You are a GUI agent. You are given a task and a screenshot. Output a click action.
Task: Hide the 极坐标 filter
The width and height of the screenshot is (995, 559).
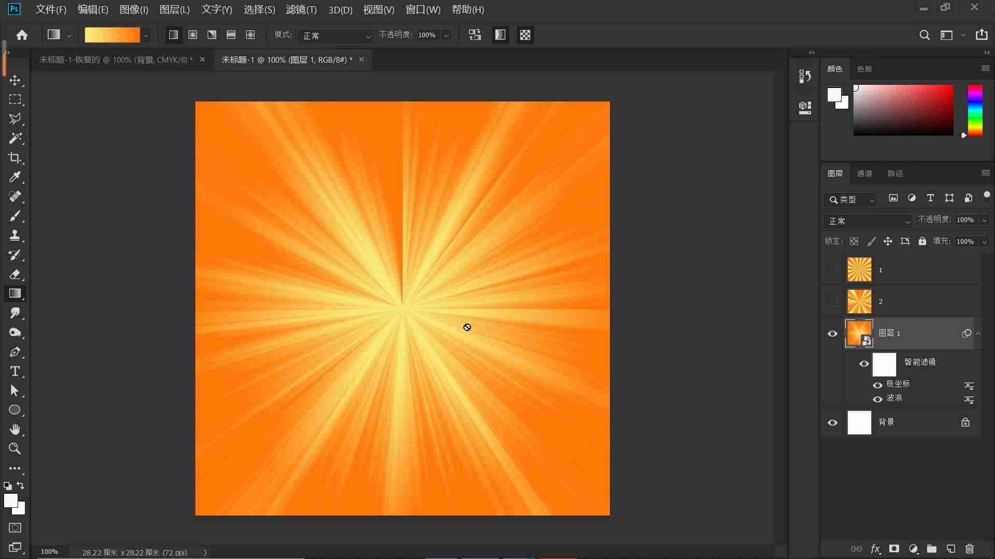[x=877, y=385]
